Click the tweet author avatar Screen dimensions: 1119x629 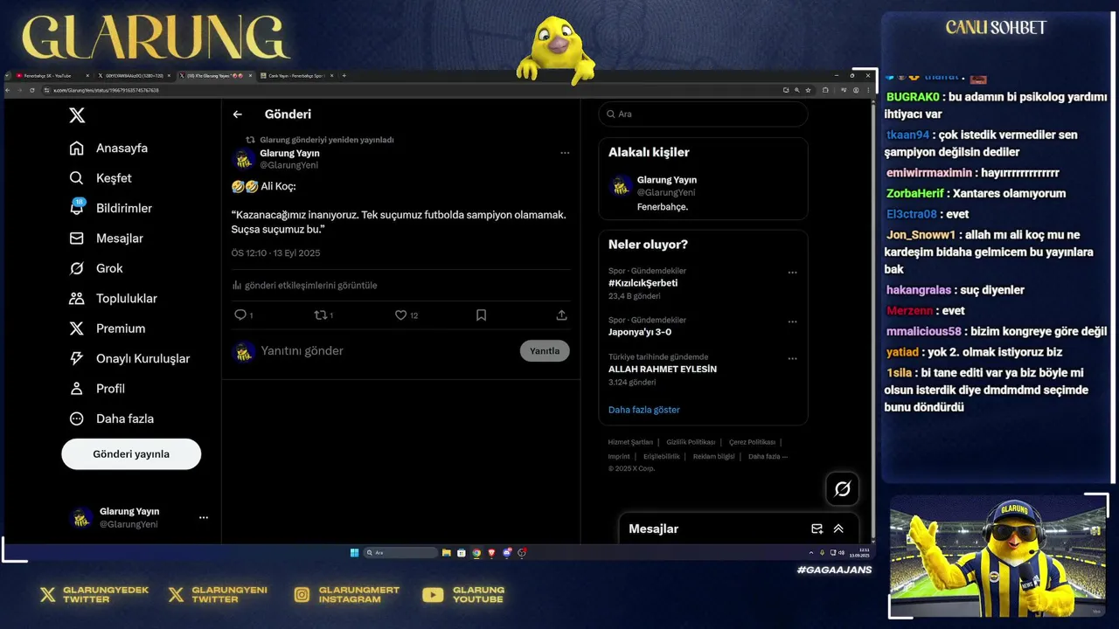tap(243, 159)
